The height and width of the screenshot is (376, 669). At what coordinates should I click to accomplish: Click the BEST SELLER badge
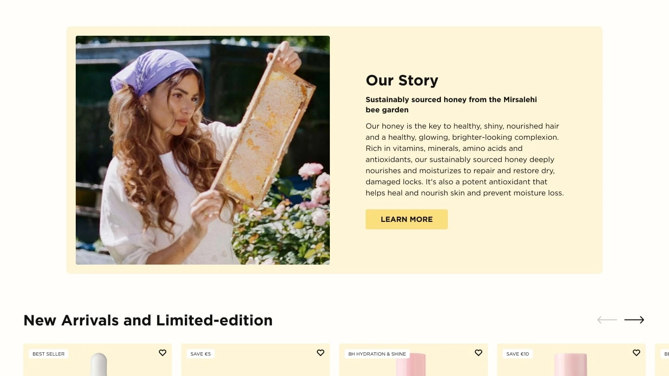(x=49, y=354)
